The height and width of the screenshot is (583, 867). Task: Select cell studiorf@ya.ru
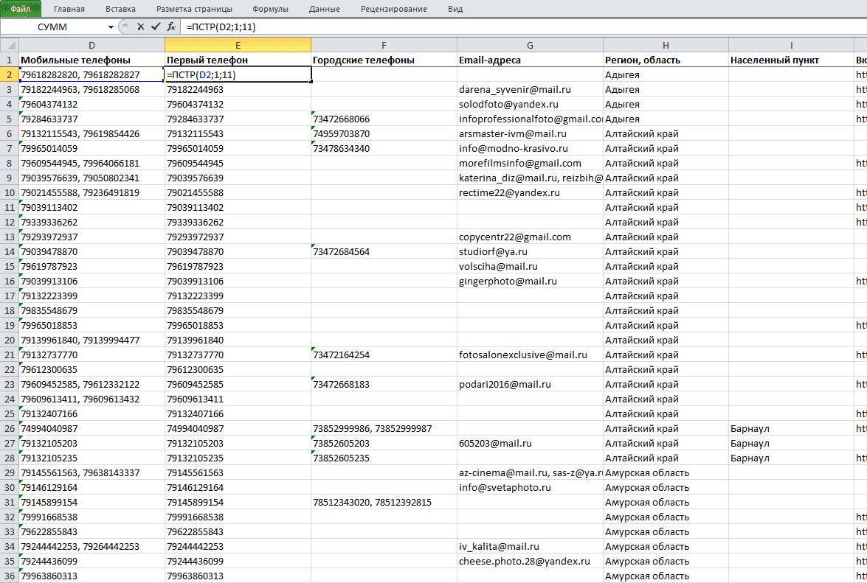point(530,251)
